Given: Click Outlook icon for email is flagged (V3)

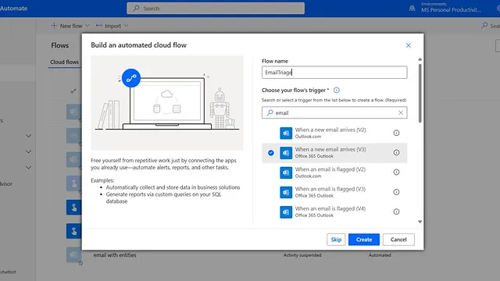Looking at the screenshot, I should (x=286, y=193).
